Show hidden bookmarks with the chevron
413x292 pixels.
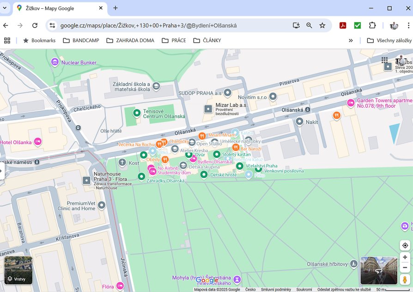click(x=351, y=40)
